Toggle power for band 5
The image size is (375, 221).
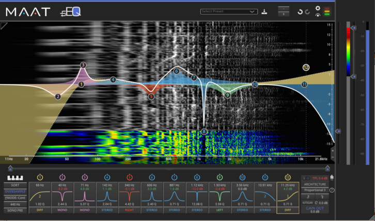tap(129, 177)
